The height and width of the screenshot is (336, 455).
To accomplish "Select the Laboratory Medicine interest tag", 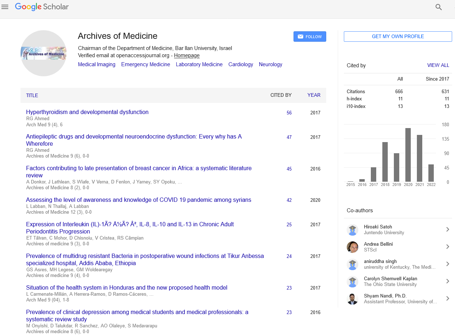I will click(199, 64).
